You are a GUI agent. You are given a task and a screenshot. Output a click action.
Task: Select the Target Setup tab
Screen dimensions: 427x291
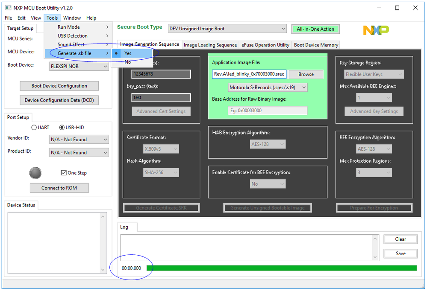click(20, 28)
